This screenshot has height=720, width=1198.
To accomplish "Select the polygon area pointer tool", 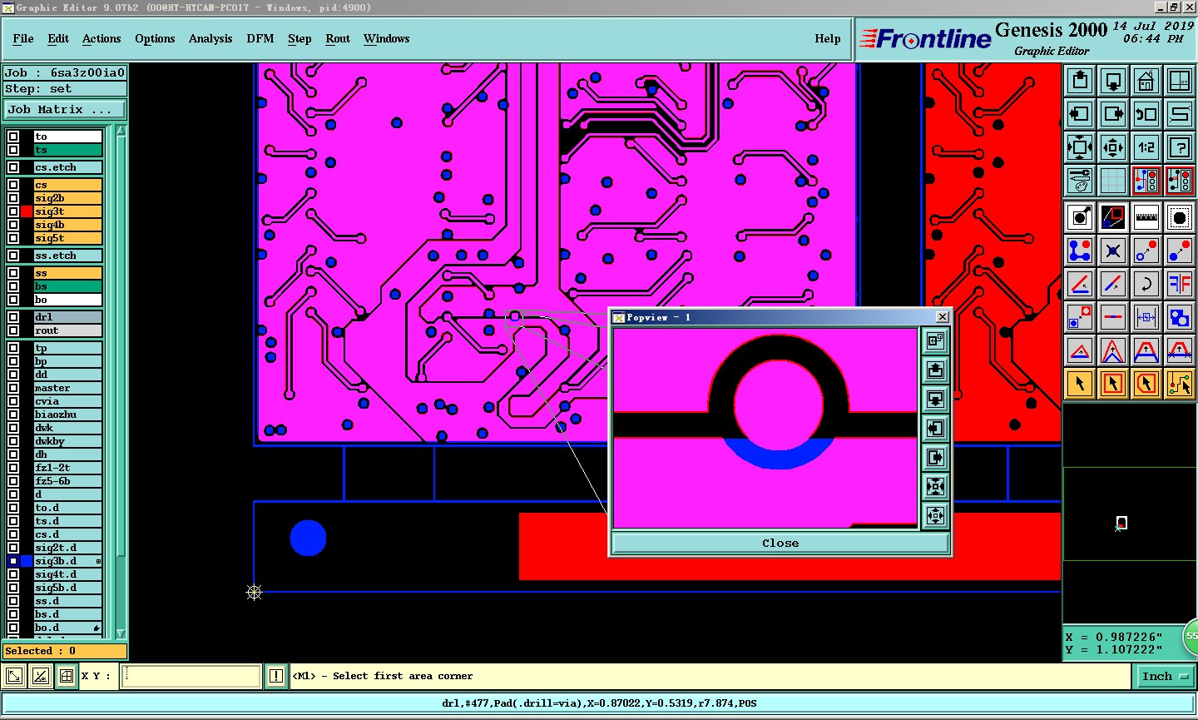I will click(x=1146, y=384).
